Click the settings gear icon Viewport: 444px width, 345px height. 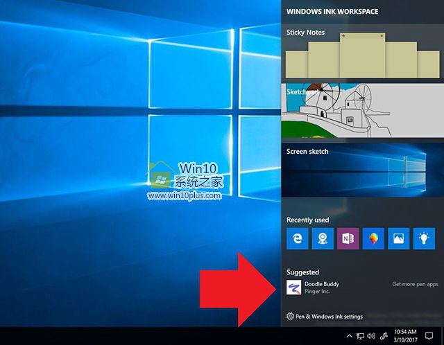click(290, 316)
